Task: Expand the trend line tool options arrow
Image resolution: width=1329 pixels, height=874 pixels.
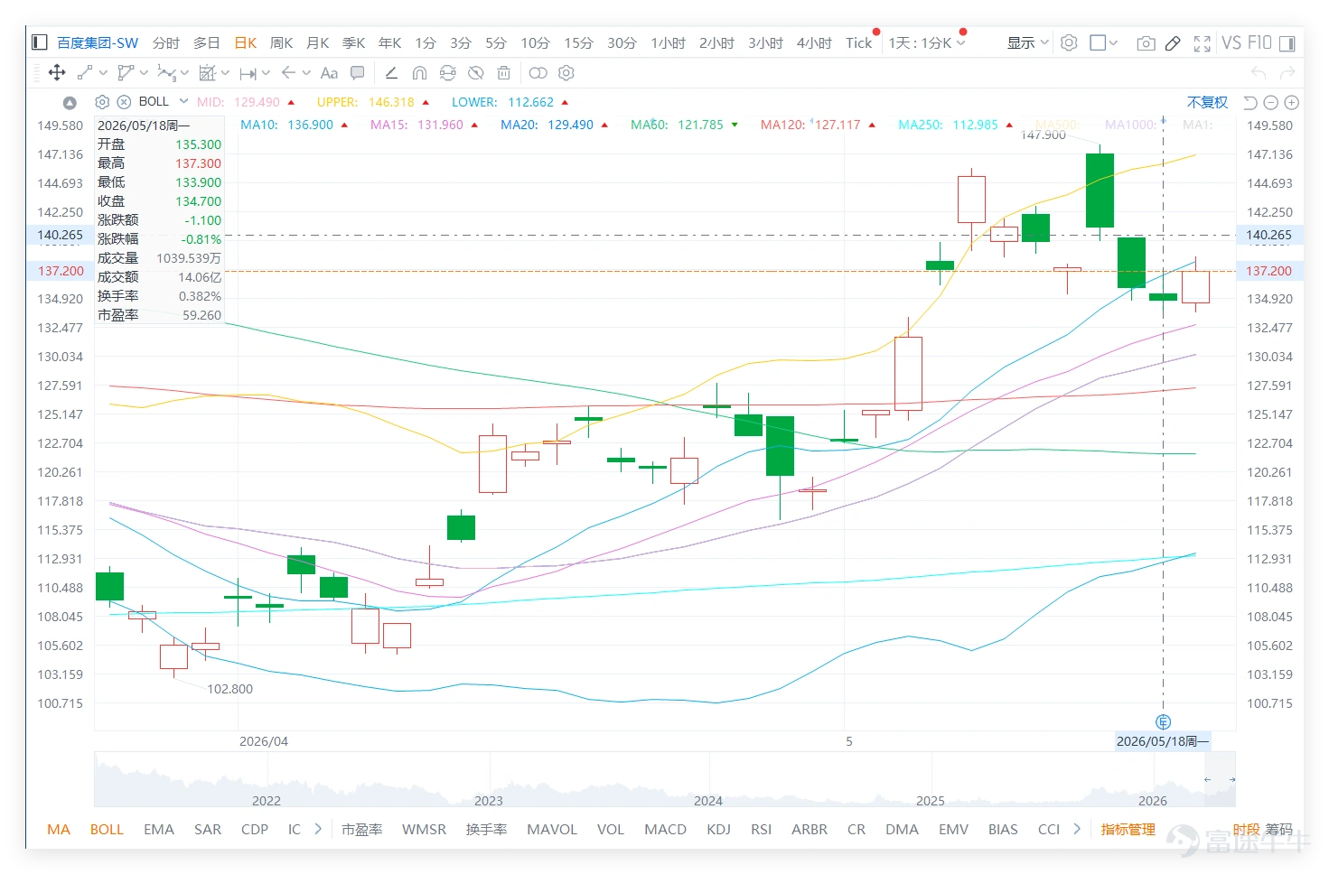Action: click(x=103, y=73)
